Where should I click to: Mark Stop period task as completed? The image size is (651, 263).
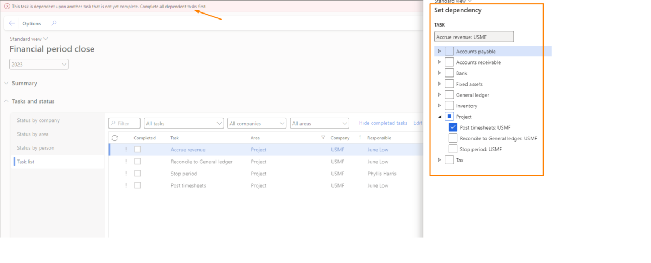click(137, 174)
